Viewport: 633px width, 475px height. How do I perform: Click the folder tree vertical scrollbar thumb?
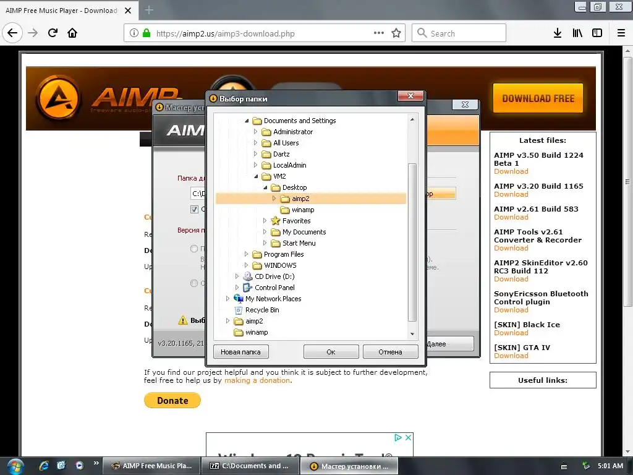(x=412, y=242)
